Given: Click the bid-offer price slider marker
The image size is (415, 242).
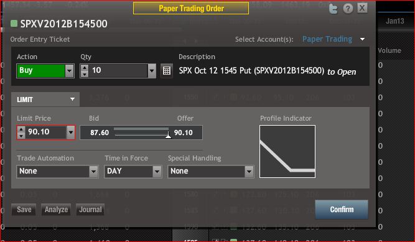Looking at the screenshot, I should pyautogui.click(x=168, y=135).
